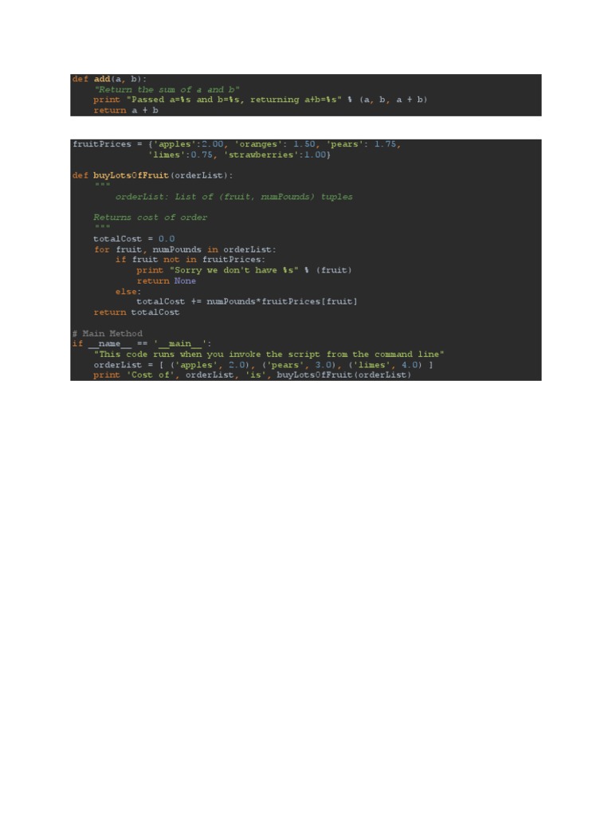Click the docstring "Return the sum of a and b"
Viewport: 612px width, 816px height.
[x=167, y=89]
